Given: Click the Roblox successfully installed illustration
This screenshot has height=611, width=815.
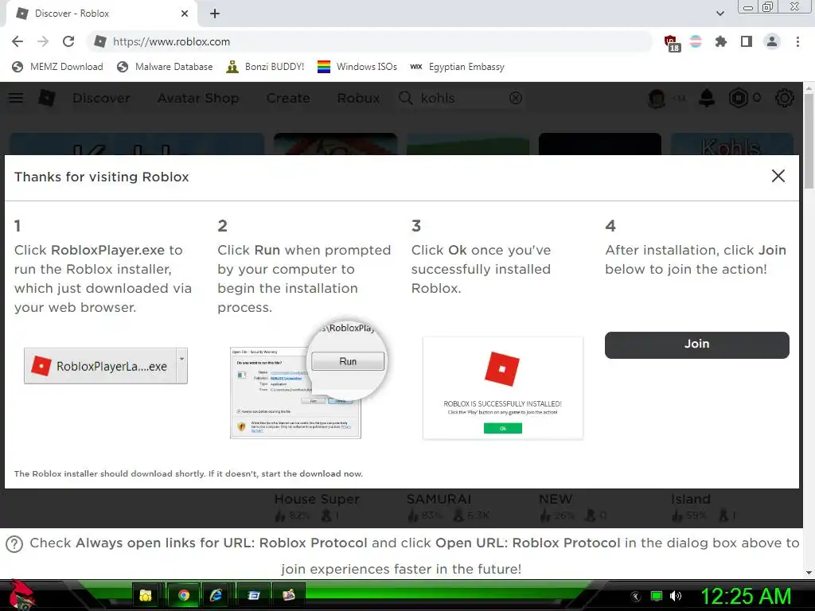Looking at the screenshot, I should [503, 388].
